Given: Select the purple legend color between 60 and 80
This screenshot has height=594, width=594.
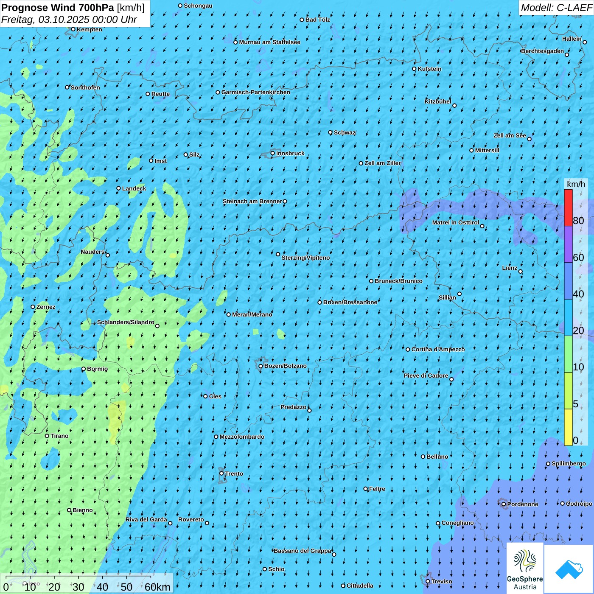Looking at the screenshot, I should 568,244.
